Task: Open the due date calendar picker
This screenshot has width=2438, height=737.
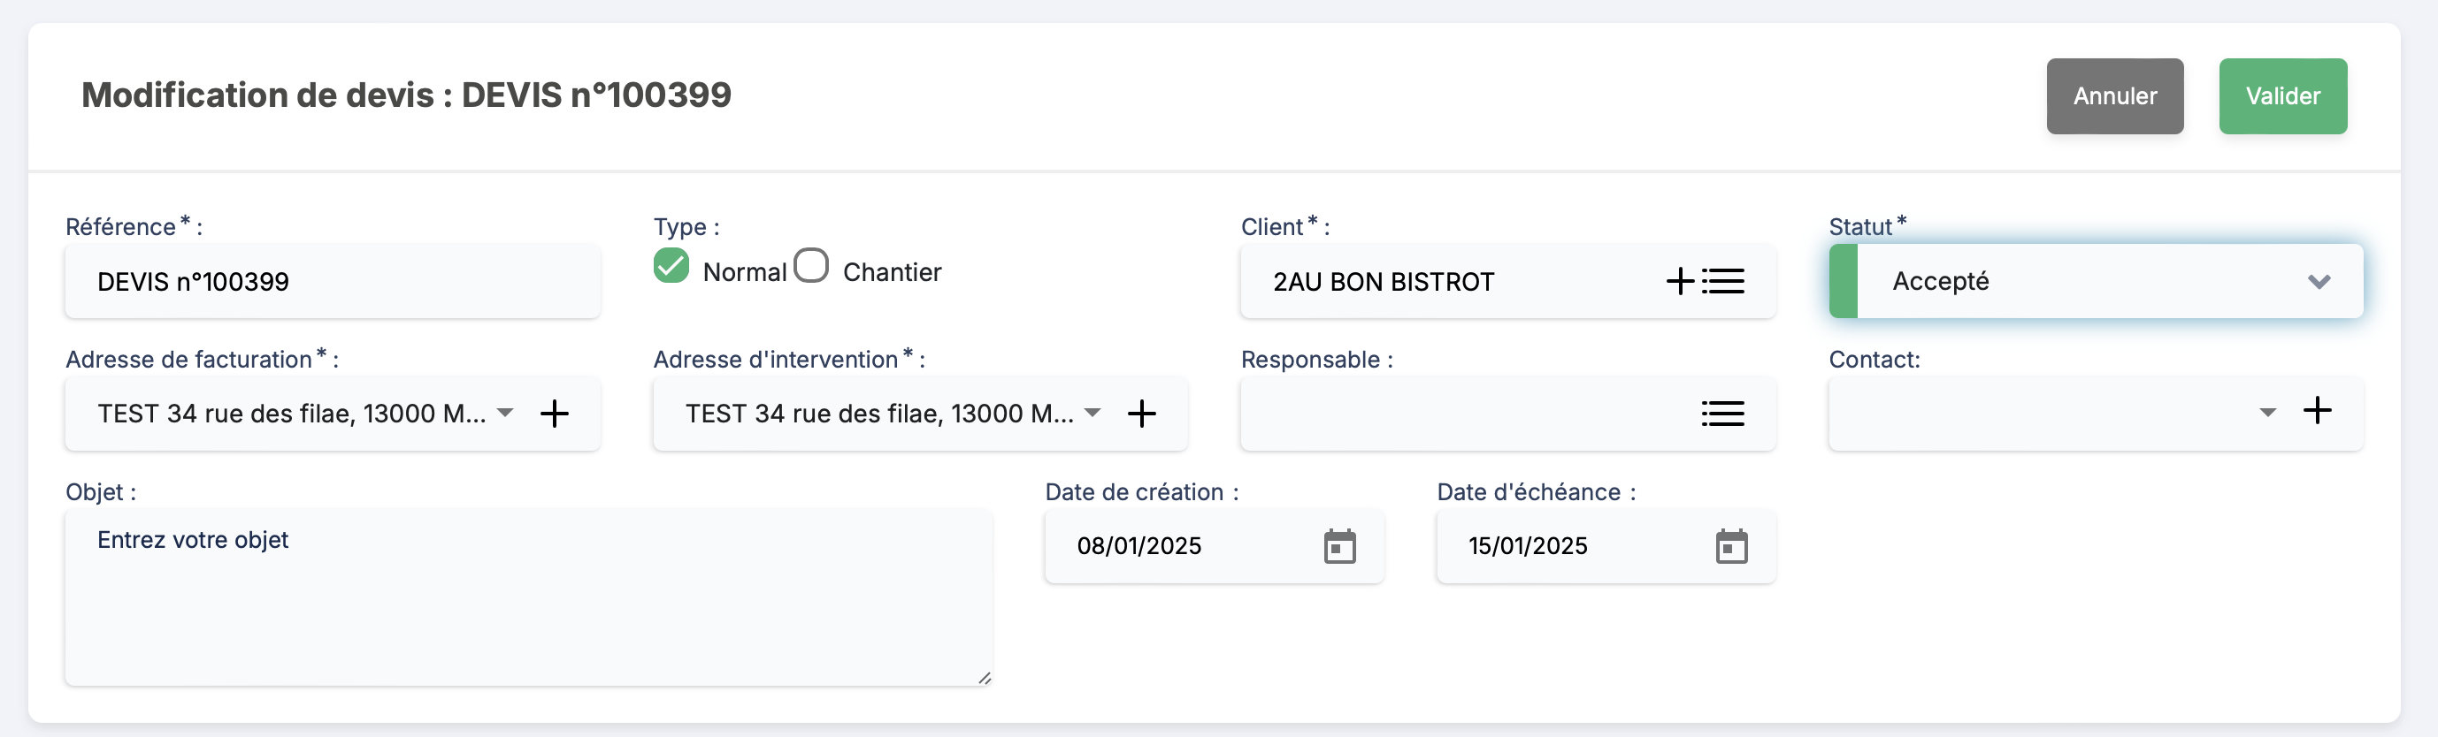Action: 1731,546
